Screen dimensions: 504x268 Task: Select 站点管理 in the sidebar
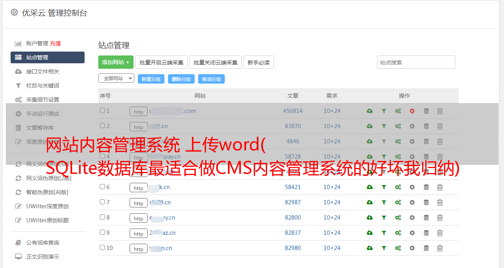47,57
